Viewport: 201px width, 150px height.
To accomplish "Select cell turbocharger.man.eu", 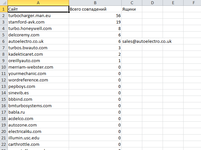I will point(38,15).
